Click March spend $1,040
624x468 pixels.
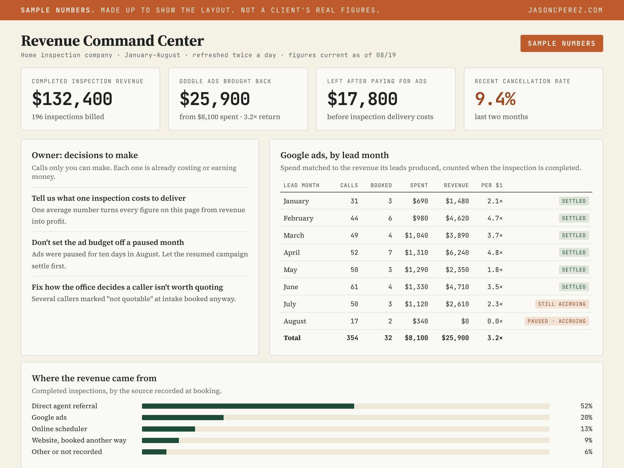(416, 236)
